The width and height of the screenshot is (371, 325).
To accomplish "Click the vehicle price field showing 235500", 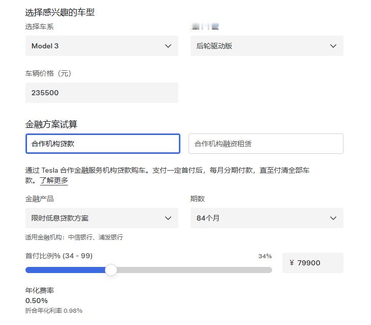I will tap(102, 93).
